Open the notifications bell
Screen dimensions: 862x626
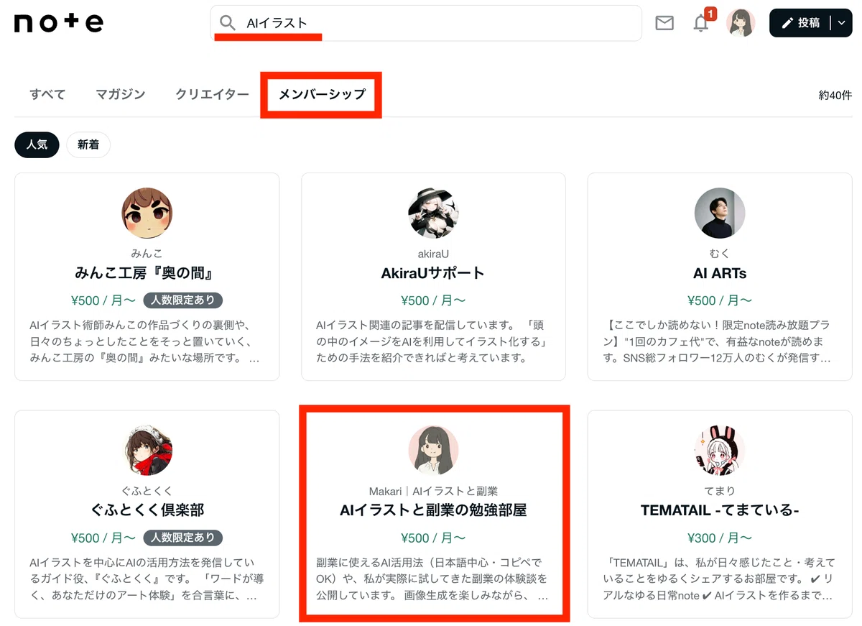pyautogui.click(x=701, y=23)
